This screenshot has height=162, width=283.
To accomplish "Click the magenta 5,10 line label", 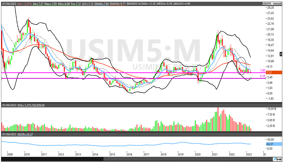I will click(x=263, y=76).
